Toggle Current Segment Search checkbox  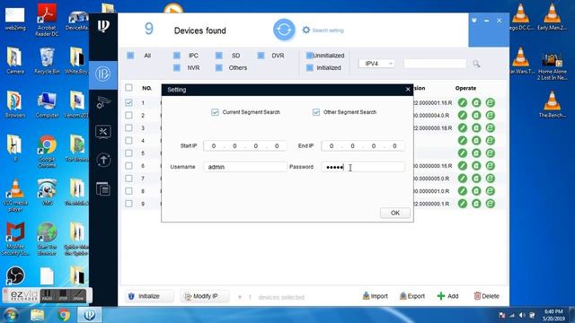[215, 112]
